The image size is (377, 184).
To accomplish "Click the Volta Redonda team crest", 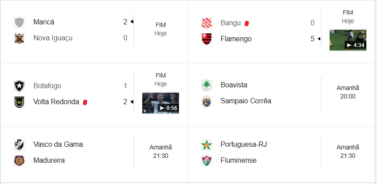I will pos(19,102).
